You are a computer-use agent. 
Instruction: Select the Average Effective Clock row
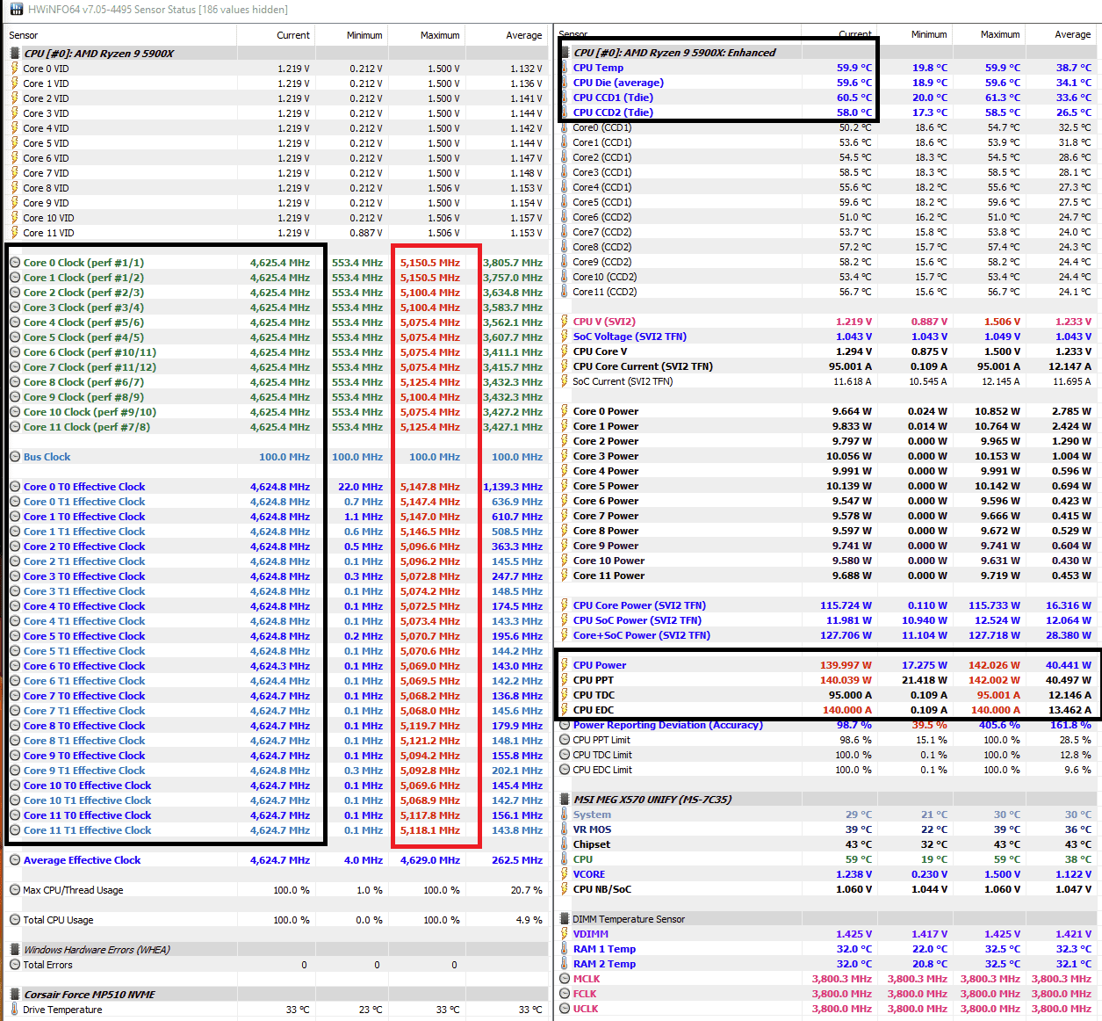pos(277,860)
